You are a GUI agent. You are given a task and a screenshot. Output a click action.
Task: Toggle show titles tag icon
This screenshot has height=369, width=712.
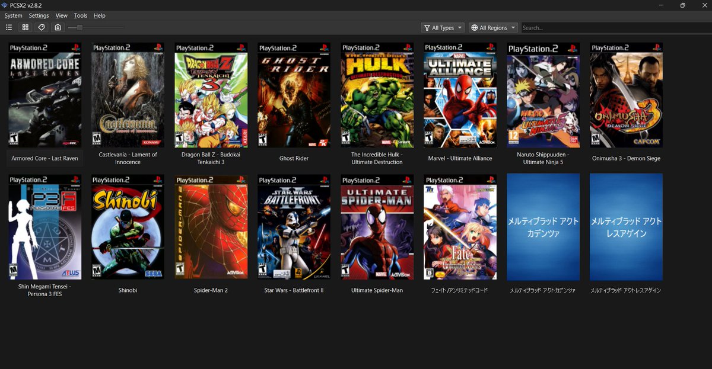click(41, 27)
